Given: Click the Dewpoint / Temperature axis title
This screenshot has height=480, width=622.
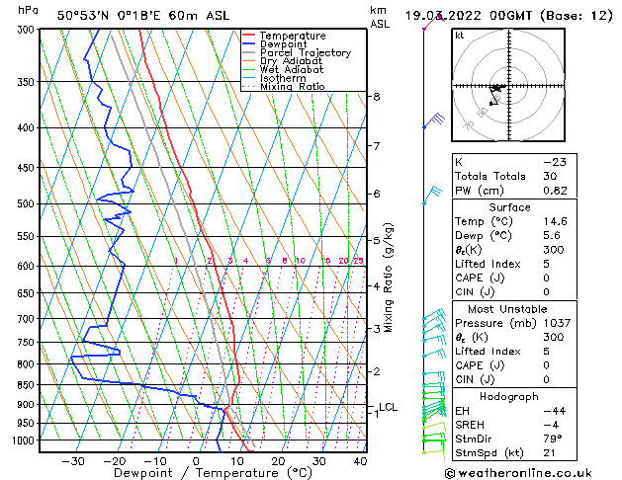Looking at the screenshot, I should (213, 473).
